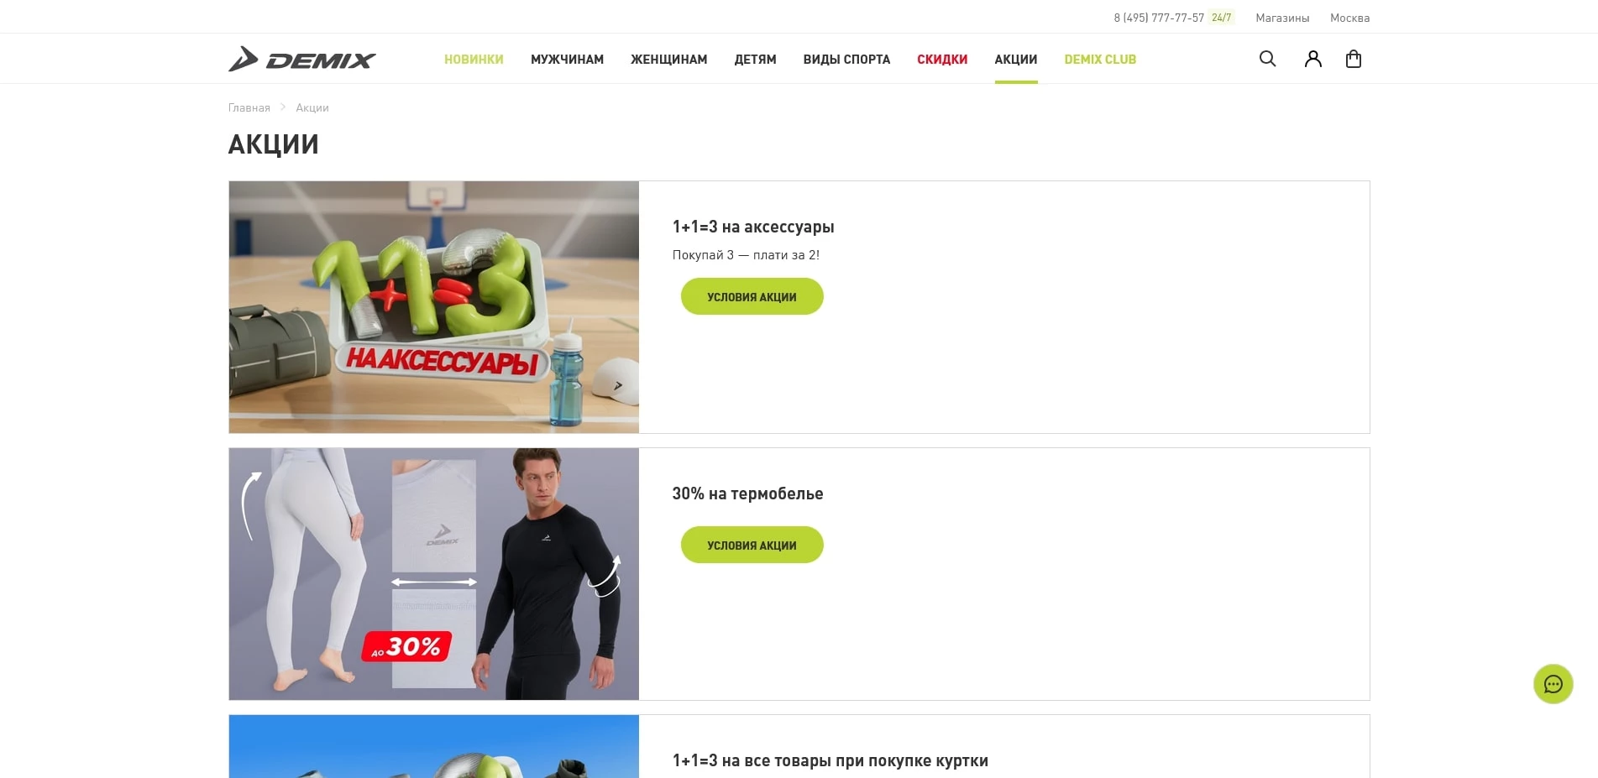Viewport: 1598px width, 778px height.
Task: Open the site search icon
Action: point(1268,59)
